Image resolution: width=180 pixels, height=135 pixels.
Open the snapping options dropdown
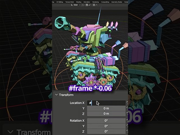point(90,5)
